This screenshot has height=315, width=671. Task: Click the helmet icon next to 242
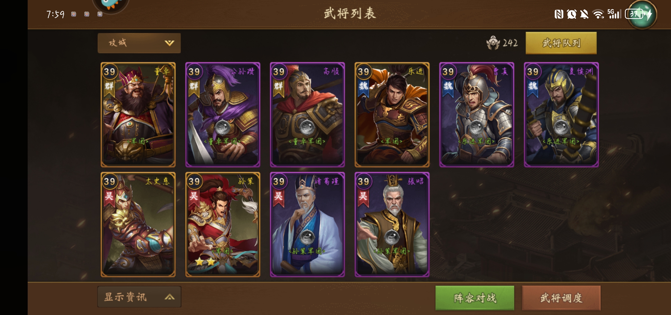click(x=493, y=43)
